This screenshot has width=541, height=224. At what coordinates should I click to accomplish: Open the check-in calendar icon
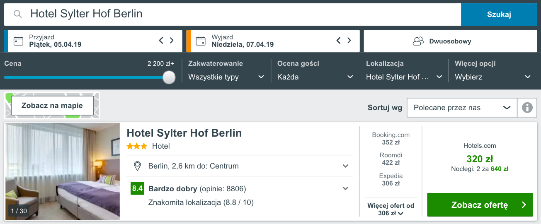[x=18, y=41]
